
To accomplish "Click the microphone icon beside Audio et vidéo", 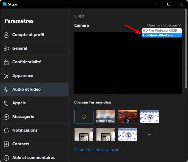I will click(x=6, y=89).
